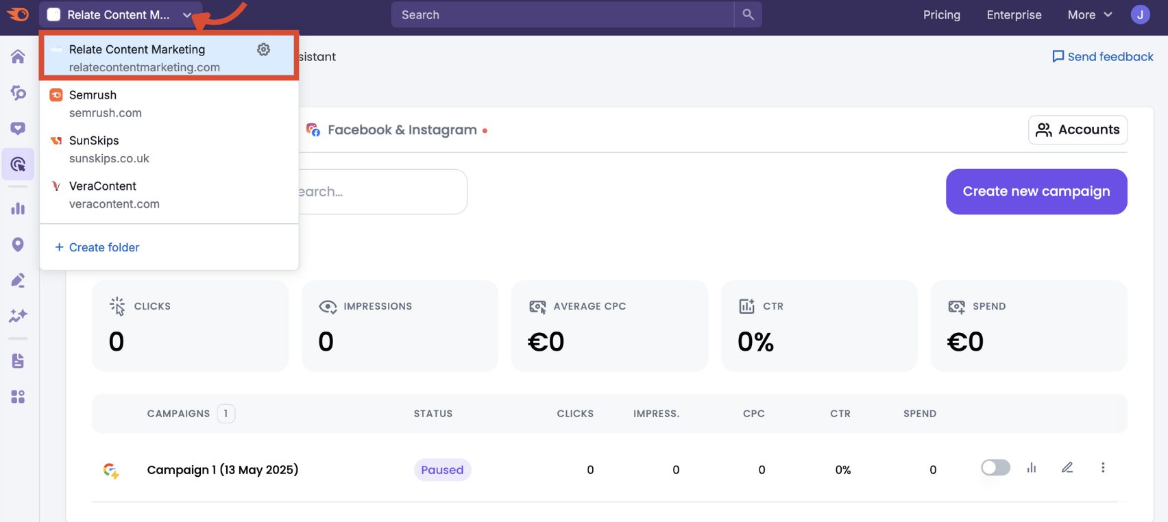Click the Campaign 1 (13 May 2025) name
Viewport: 1168px width, 522px height.
(223, 470)
